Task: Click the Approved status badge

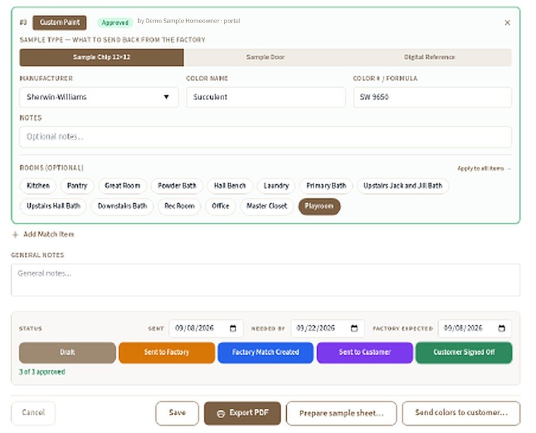Action: [115, 23]
